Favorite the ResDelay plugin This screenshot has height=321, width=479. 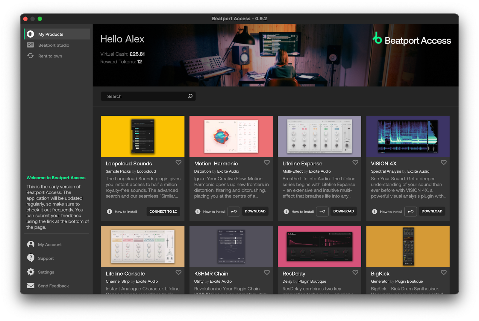point(355,273)
